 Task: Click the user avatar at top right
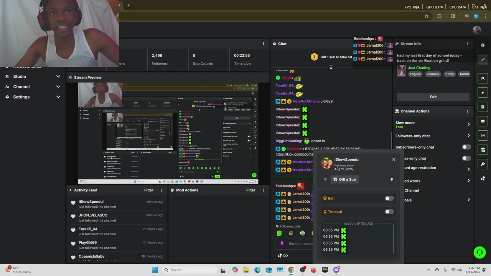pyautogui.click(x=477, y=30)
